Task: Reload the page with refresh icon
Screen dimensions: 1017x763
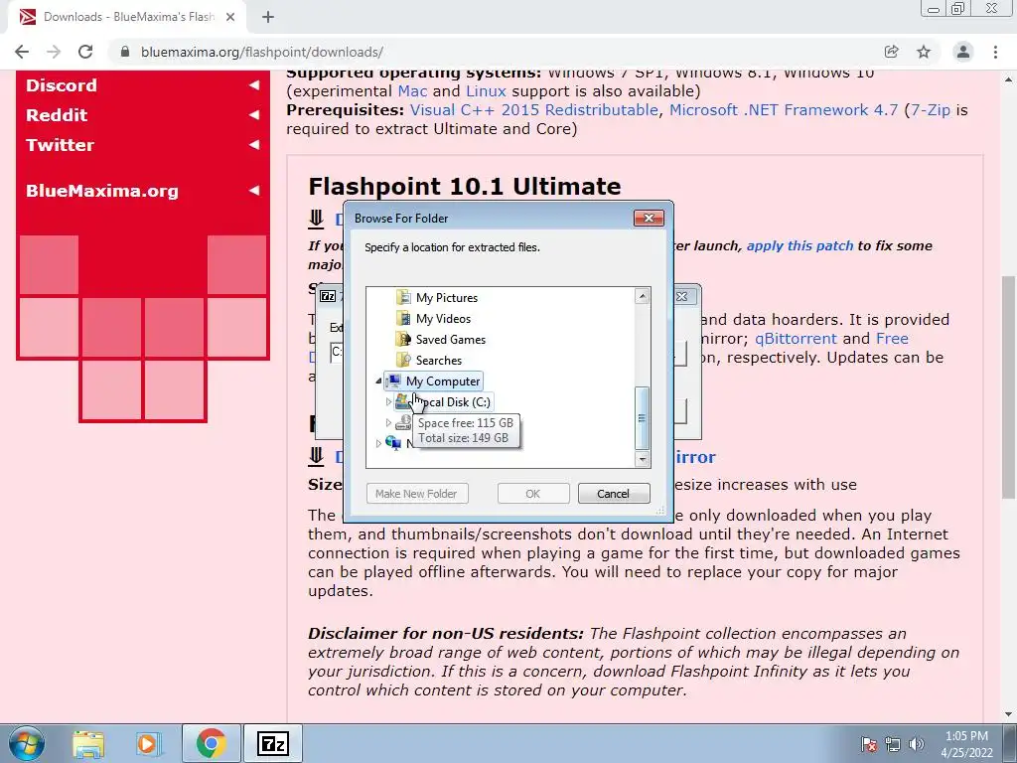Action: [85, 52]
